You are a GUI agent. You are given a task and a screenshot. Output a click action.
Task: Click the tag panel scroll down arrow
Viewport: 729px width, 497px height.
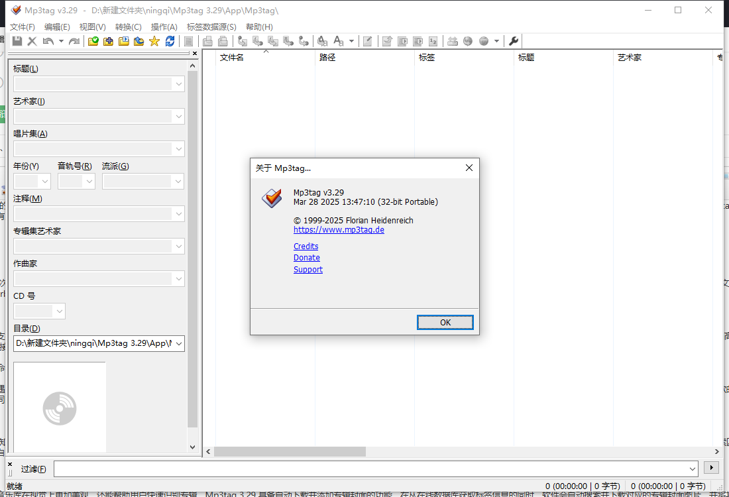coord(192,447)
